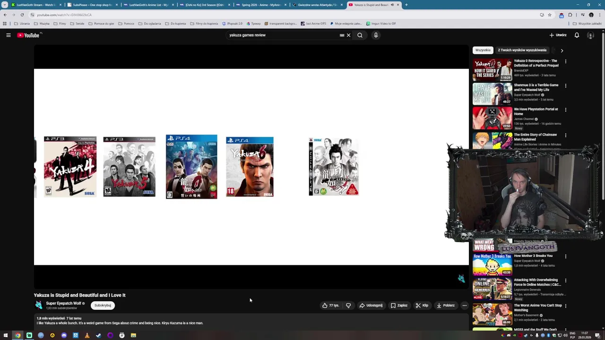The width and height of the screenshot is (605, 340).
Task: Open the Super Eyepatch Wolf channel name
Action: pyautogui.click(x=63, y=303)
